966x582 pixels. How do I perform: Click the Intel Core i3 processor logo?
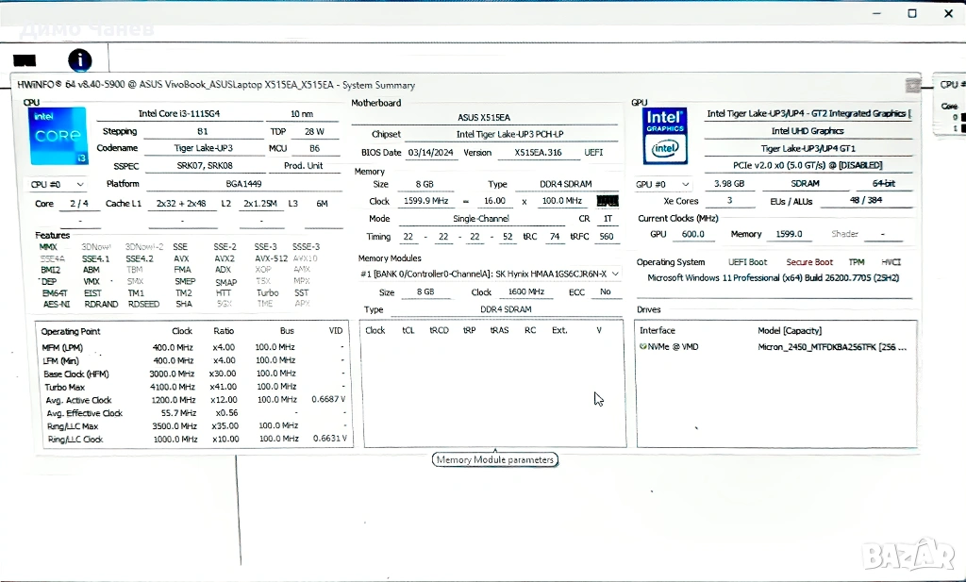(x=58, y=136)
